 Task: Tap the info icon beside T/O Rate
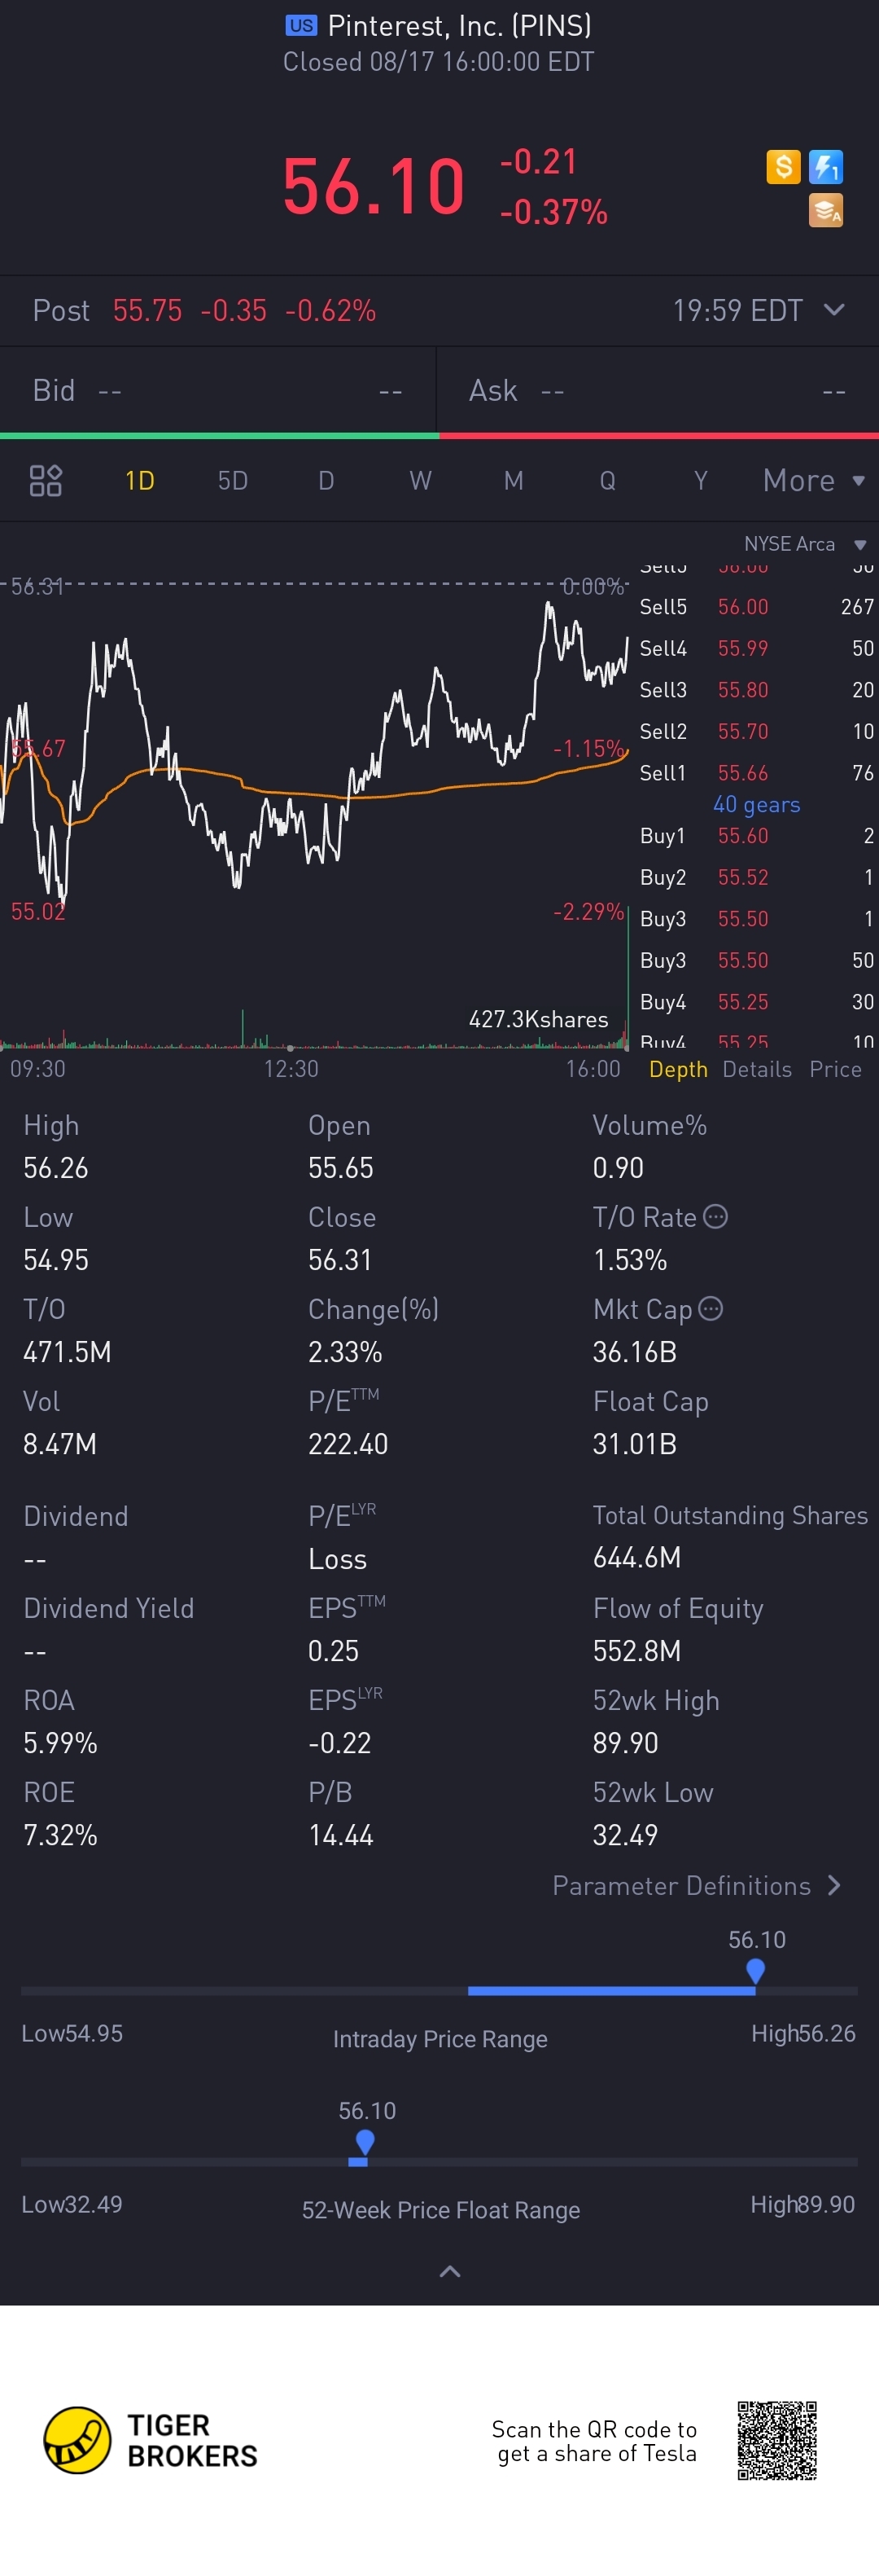[x=715, y=1217]
